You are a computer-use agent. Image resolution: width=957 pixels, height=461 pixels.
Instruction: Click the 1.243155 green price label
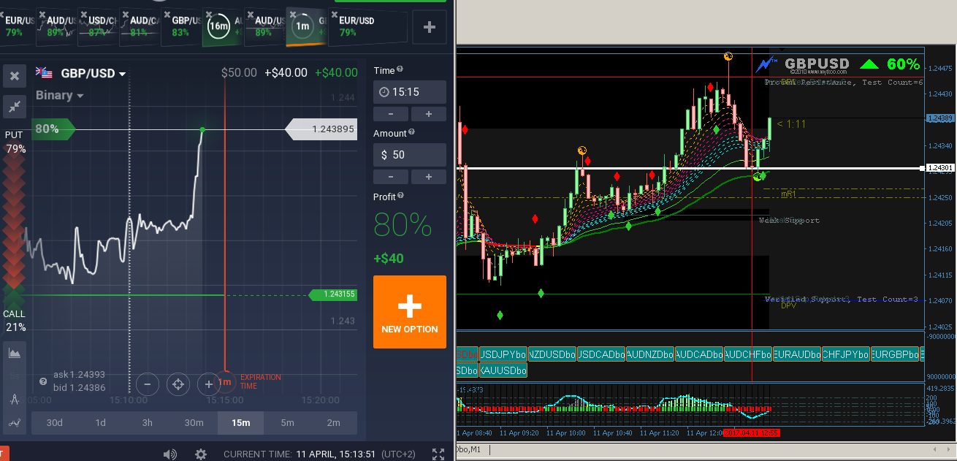pyautogui.click(x=332, y=294)
